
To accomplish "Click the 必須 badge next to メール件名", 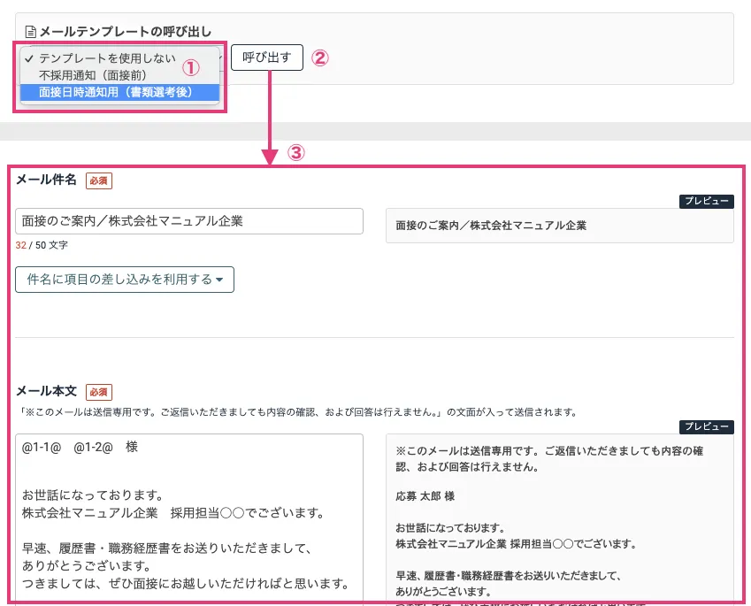I will point(99,180).
